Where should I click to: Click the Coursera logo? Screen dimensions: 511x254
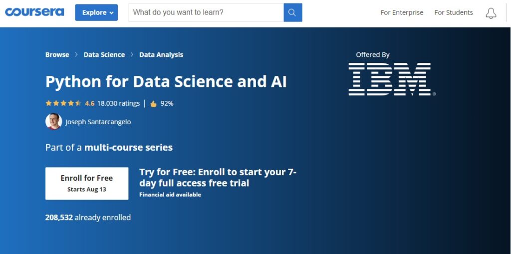[34, 12]
